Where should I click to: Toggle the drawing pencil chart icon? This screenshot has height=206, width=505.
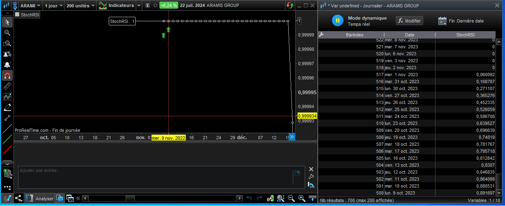click(7, 198)
